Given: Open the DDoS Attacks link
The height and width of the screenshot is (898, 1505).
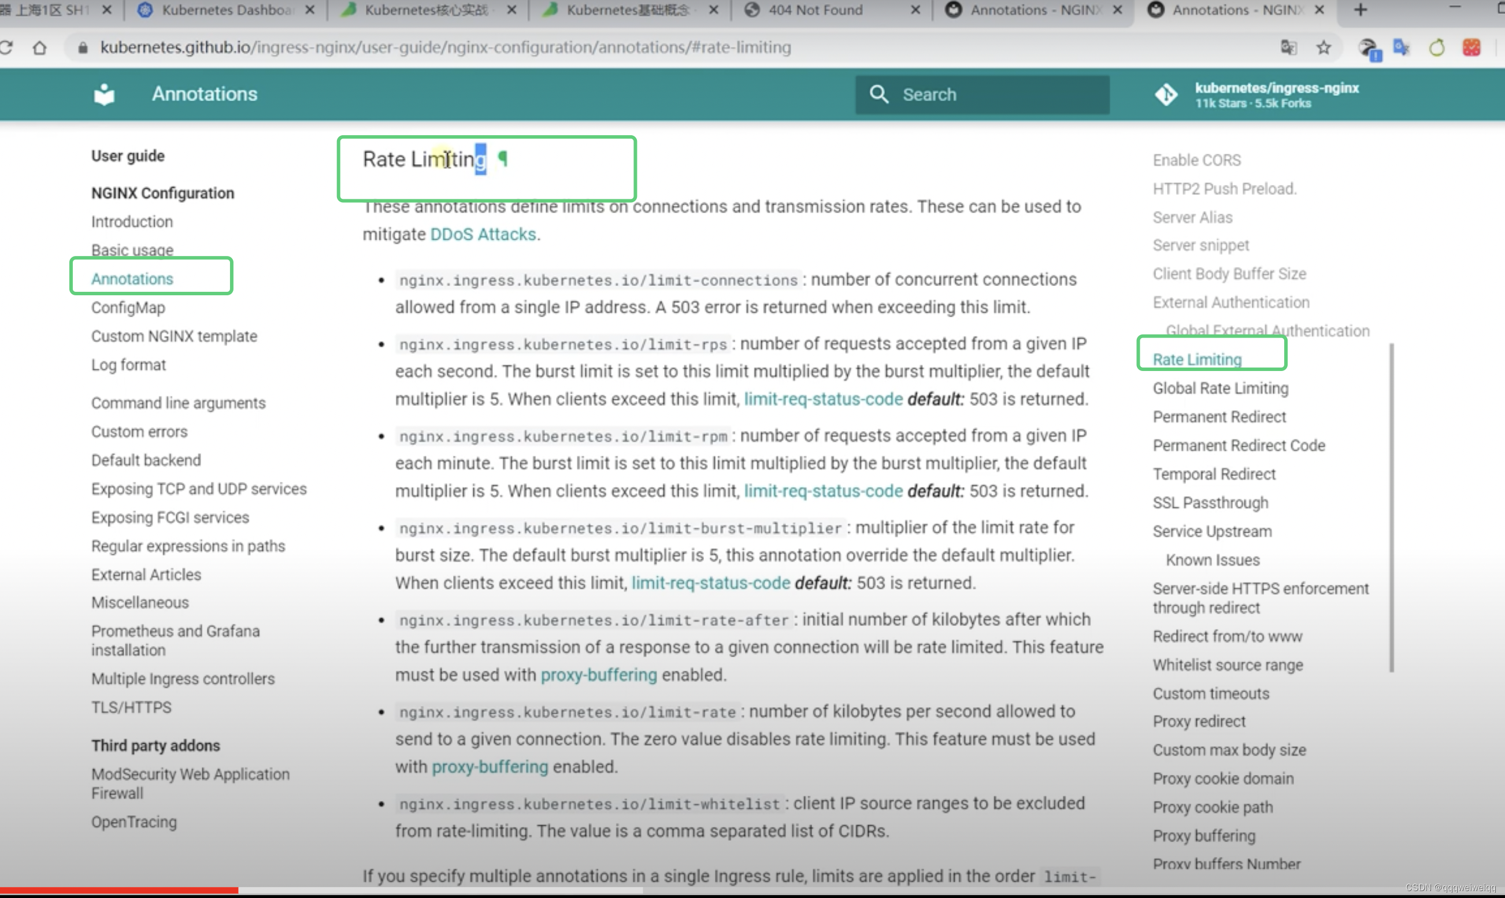Looking at the screenshot, I should coord(483,234).
